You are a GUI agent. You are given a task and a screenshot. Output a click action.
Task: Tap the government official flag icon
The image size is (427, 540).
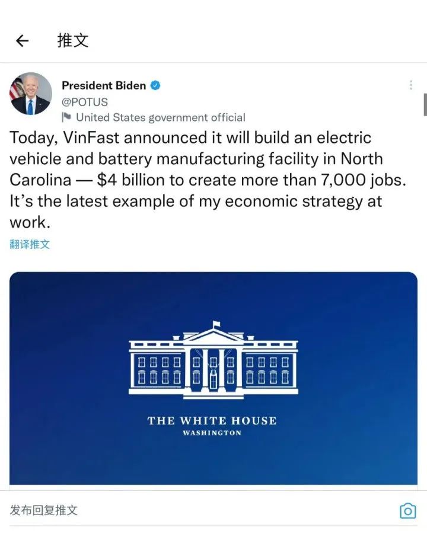pyautogui.click(x=66, y=117)
